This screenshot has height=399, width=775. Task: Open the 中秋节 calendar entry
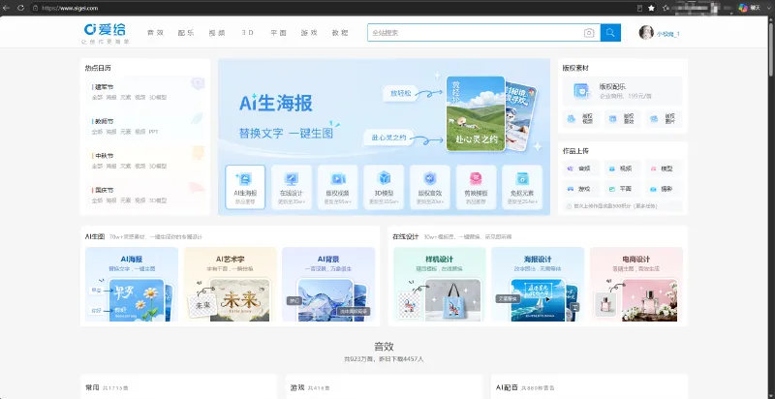[x=105, y=156]
